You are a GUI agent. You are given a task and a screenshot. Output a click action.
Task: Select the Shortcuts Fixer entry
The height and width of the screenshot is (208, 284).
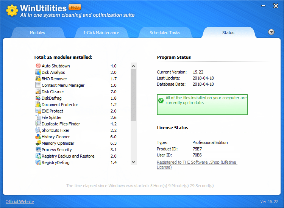(x=55, y=130)
